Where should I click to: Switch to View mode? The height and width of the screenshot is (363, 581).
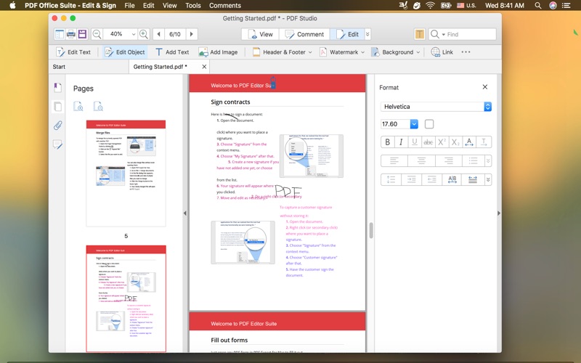click(260, 34)
